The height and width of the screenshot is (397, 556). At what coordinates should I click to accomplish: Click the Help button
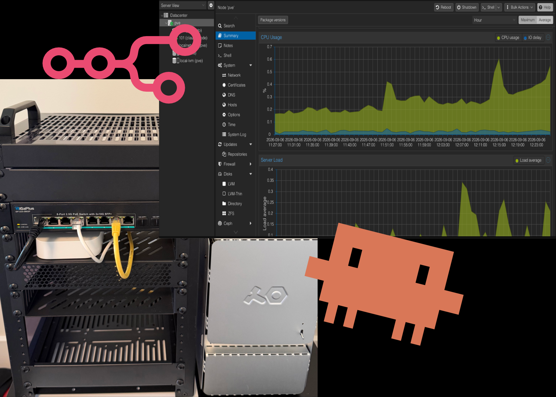(x=545, y=7)
